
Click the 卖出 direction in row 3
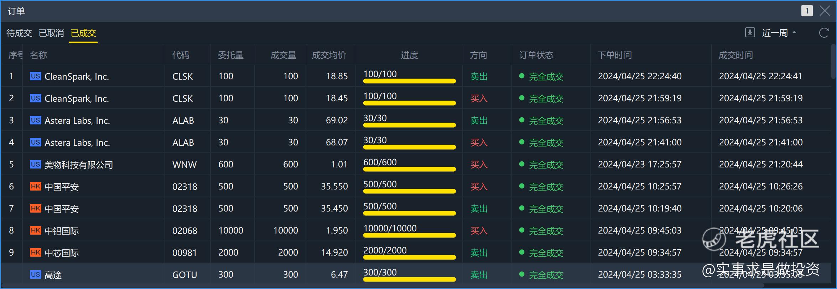479,121
